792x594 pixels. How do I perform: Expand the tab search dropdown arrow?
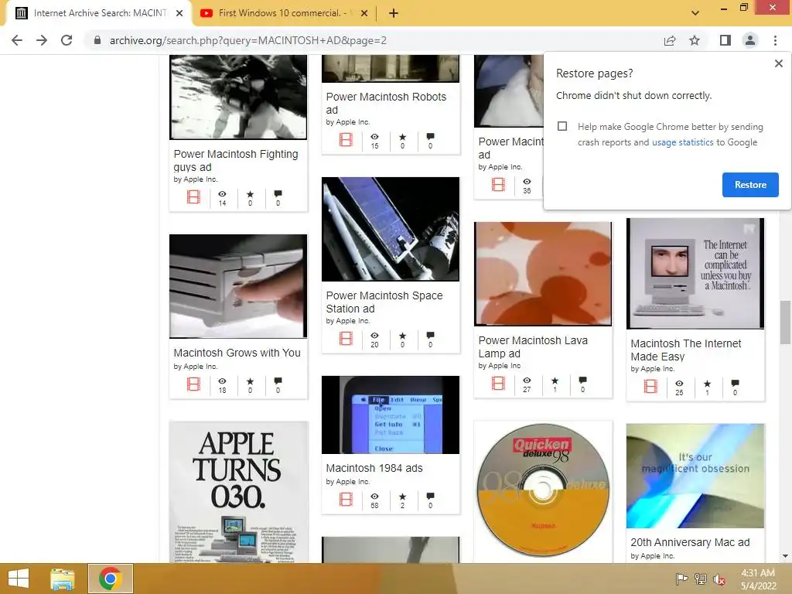[695, 13]
